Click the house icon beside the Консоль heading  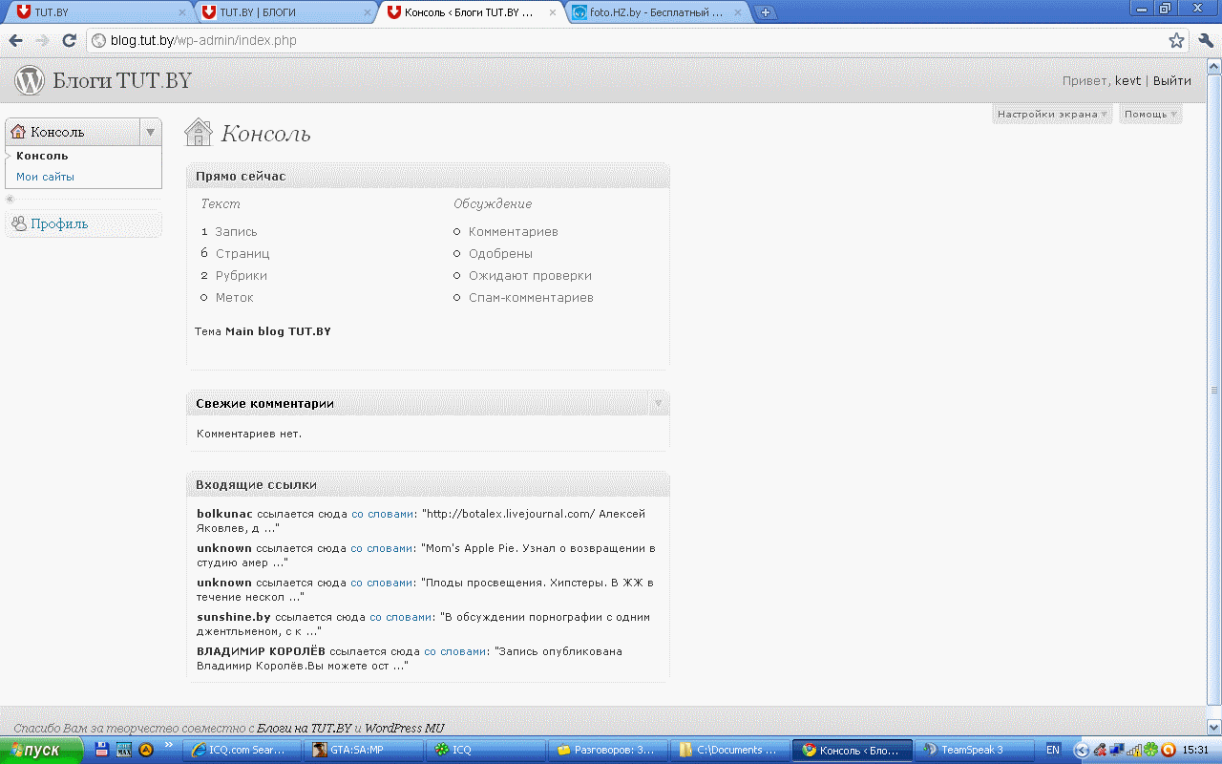199,132
